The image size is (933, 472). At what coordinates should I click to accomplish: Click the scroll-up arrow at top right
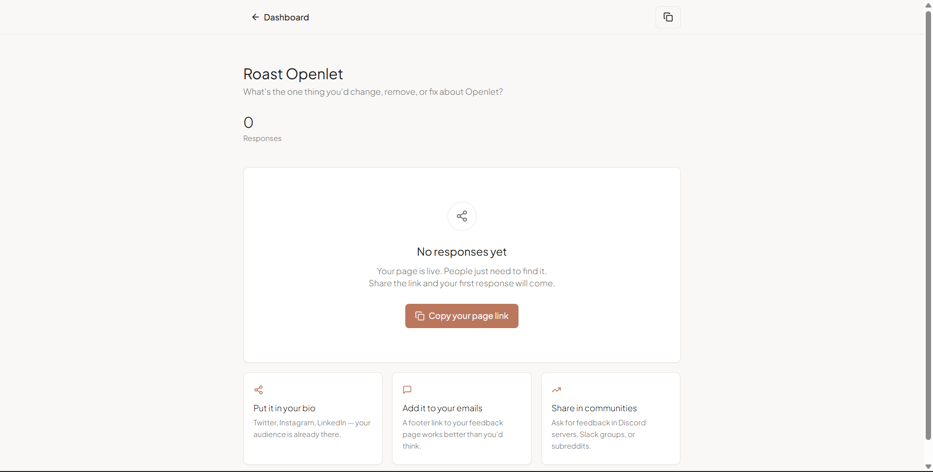(x=928, y=5)
